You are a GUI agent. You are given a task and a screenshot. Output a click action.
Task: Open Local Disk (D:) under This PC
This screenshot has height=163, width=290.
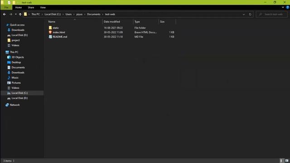tap(19, 98)
